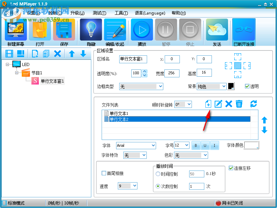Click the 字体颜色 color swatch
This screenshot has height=208, width=277.
pyautogui.click(x=251, y=145)
